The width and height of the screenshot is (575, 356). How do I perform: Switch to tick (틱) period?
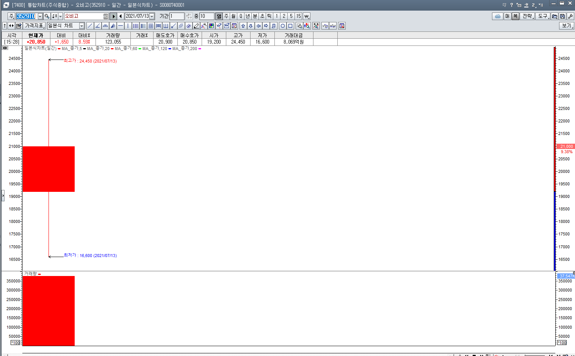[269, 16]
